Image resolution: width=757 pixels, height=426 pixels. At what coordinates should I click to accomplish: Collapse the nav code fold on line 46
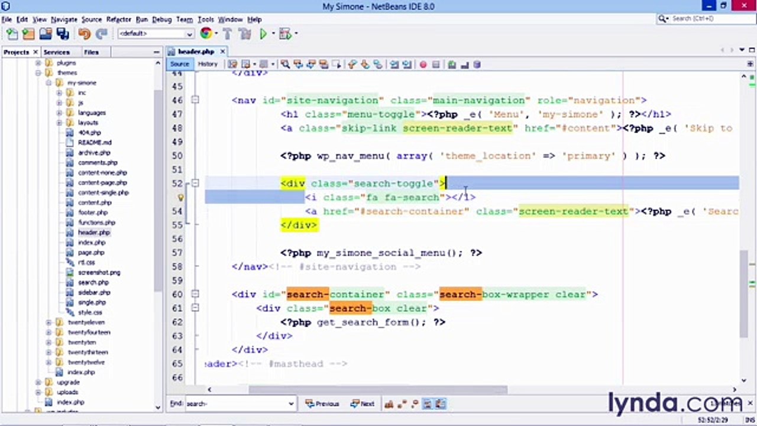tap(195, 100)
